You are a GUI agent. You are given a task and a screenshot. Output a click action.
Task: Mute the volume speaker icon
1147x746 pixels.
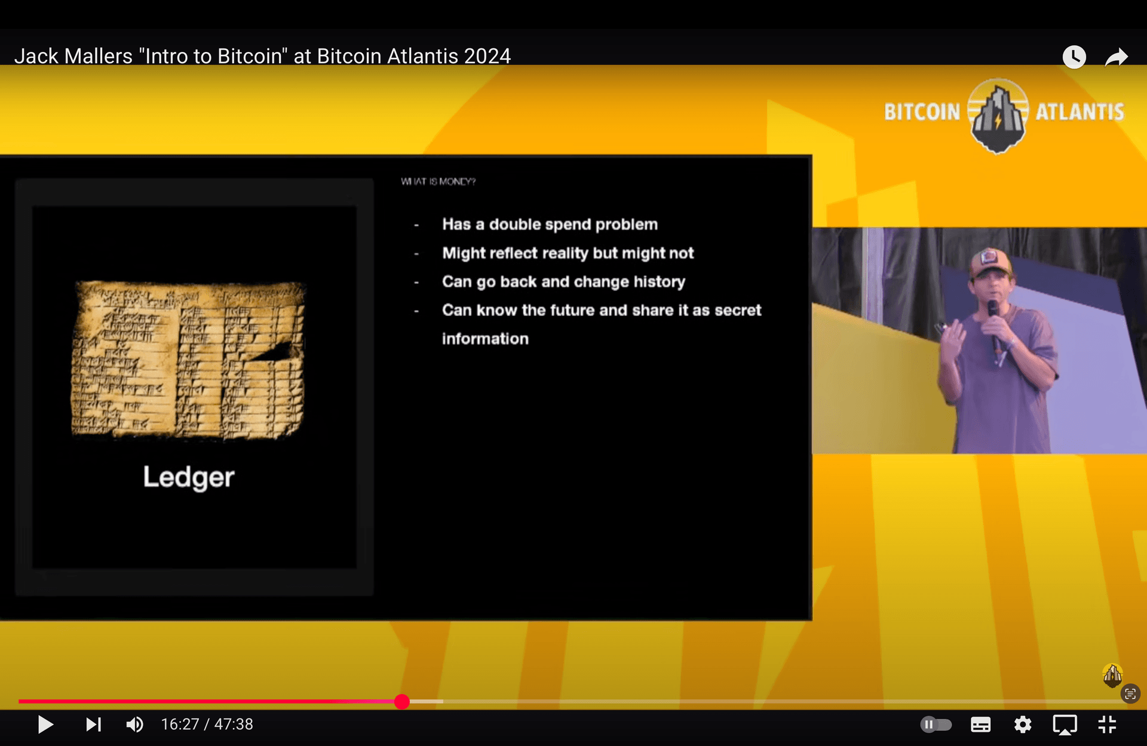(134, 724)
